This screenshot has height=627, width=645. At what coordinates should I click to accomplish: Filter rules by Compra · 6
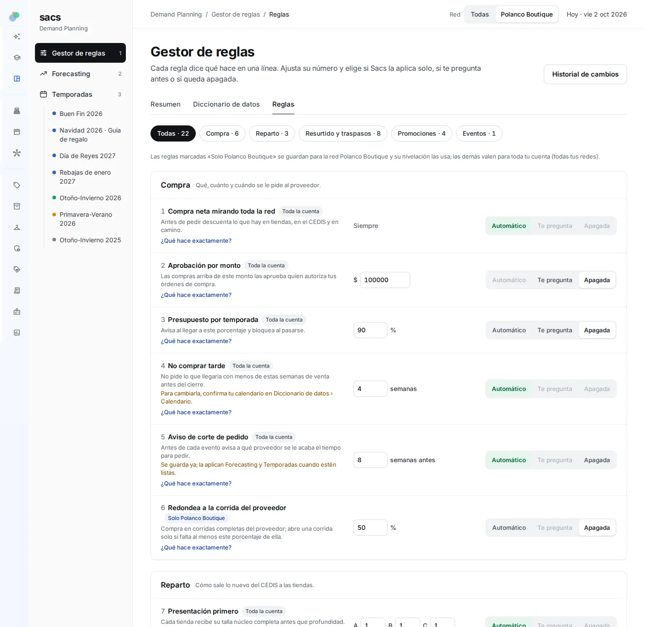222,133
